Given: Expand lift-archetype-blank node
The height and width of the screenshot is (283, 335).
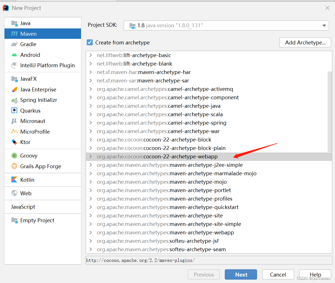Looking at the screenshot, I should tap(91, 64).
